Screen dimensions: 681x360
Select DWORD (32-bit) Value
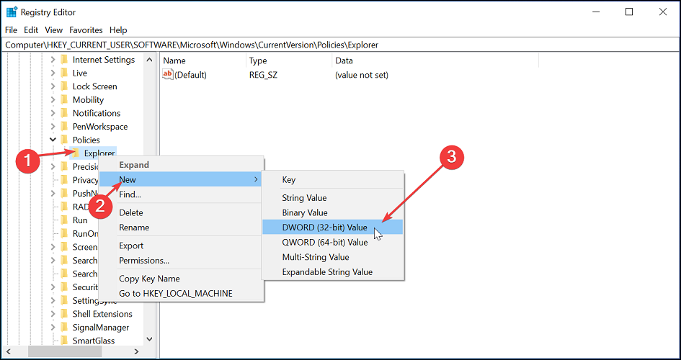[x=333, y=228]
